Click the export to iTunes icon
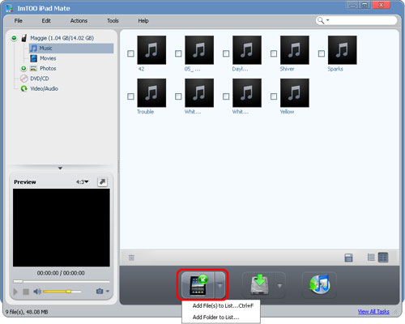 coord(319,284)
